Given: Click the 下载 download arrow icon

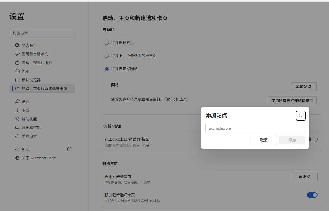Looking at the screenshot, I should (17, 110).
